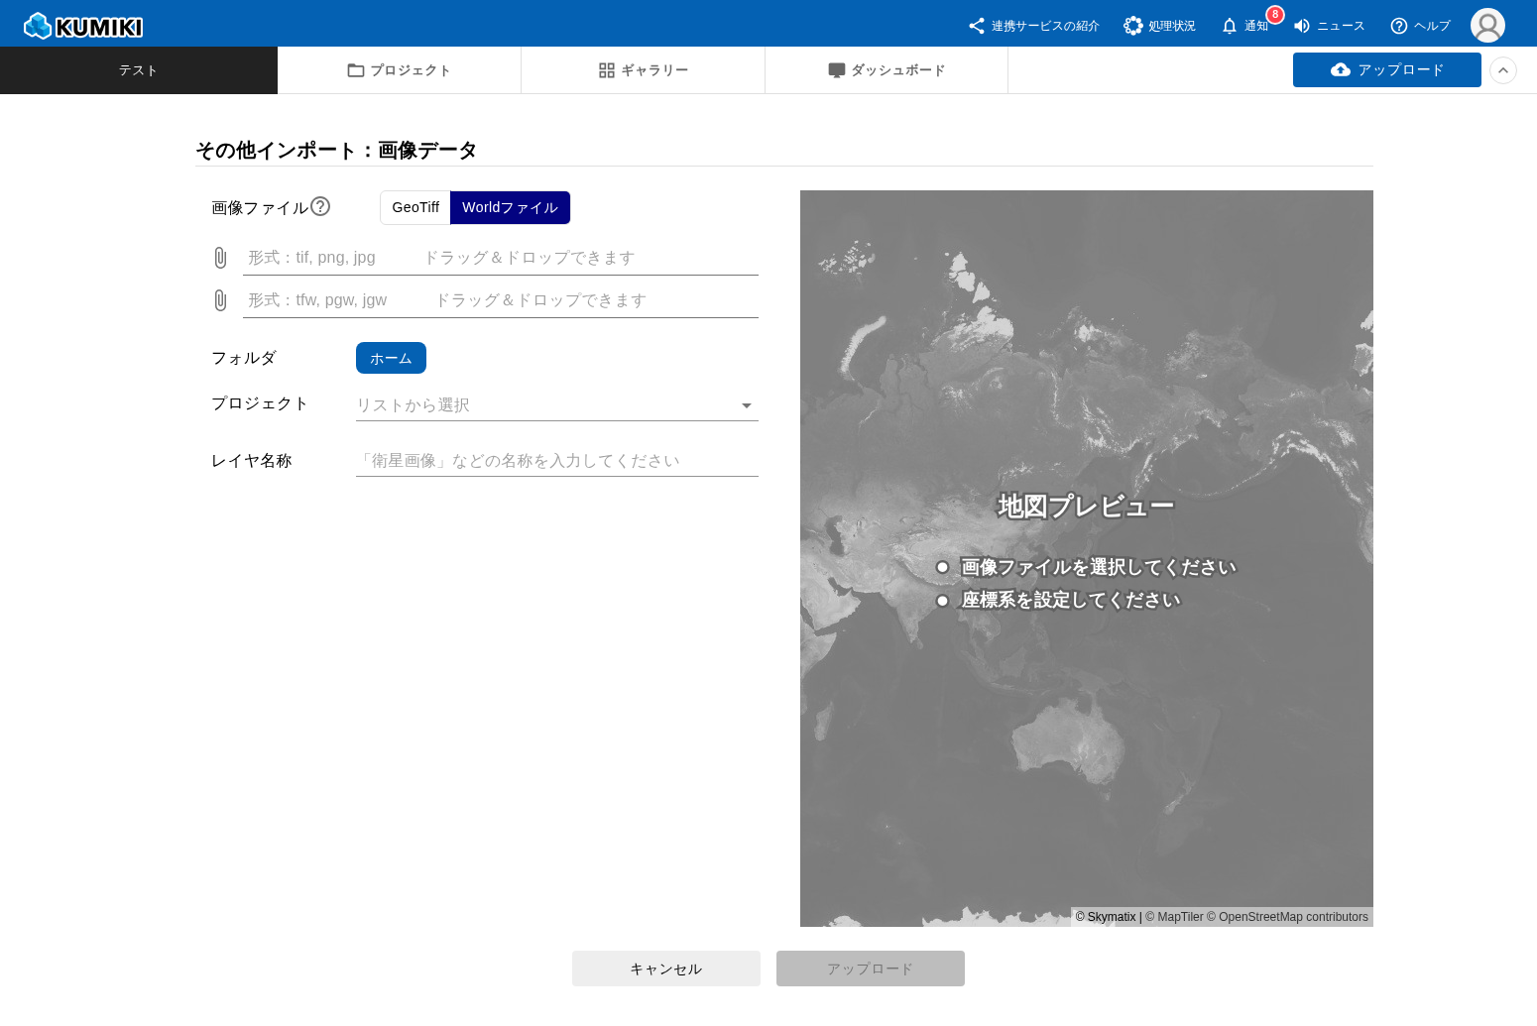Click the KUMIKI logo
Viewport: 1537px width, 1026px height.
click(83, 26)
